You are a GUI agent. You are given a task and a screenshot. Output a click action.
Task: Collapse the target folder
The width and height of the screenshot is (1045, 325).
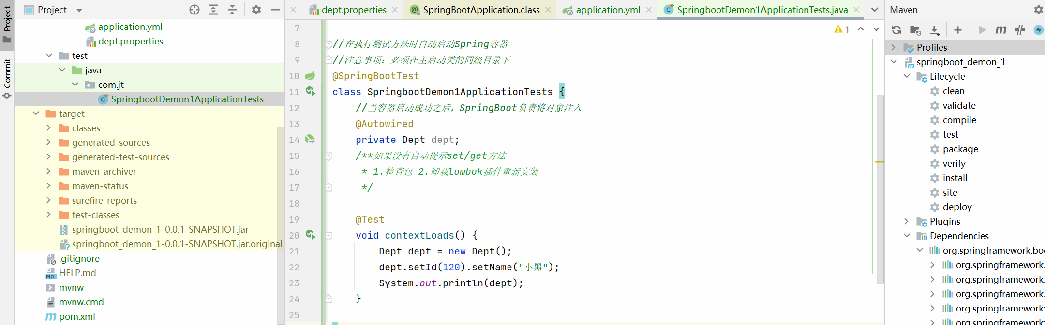tap(36, 113)
